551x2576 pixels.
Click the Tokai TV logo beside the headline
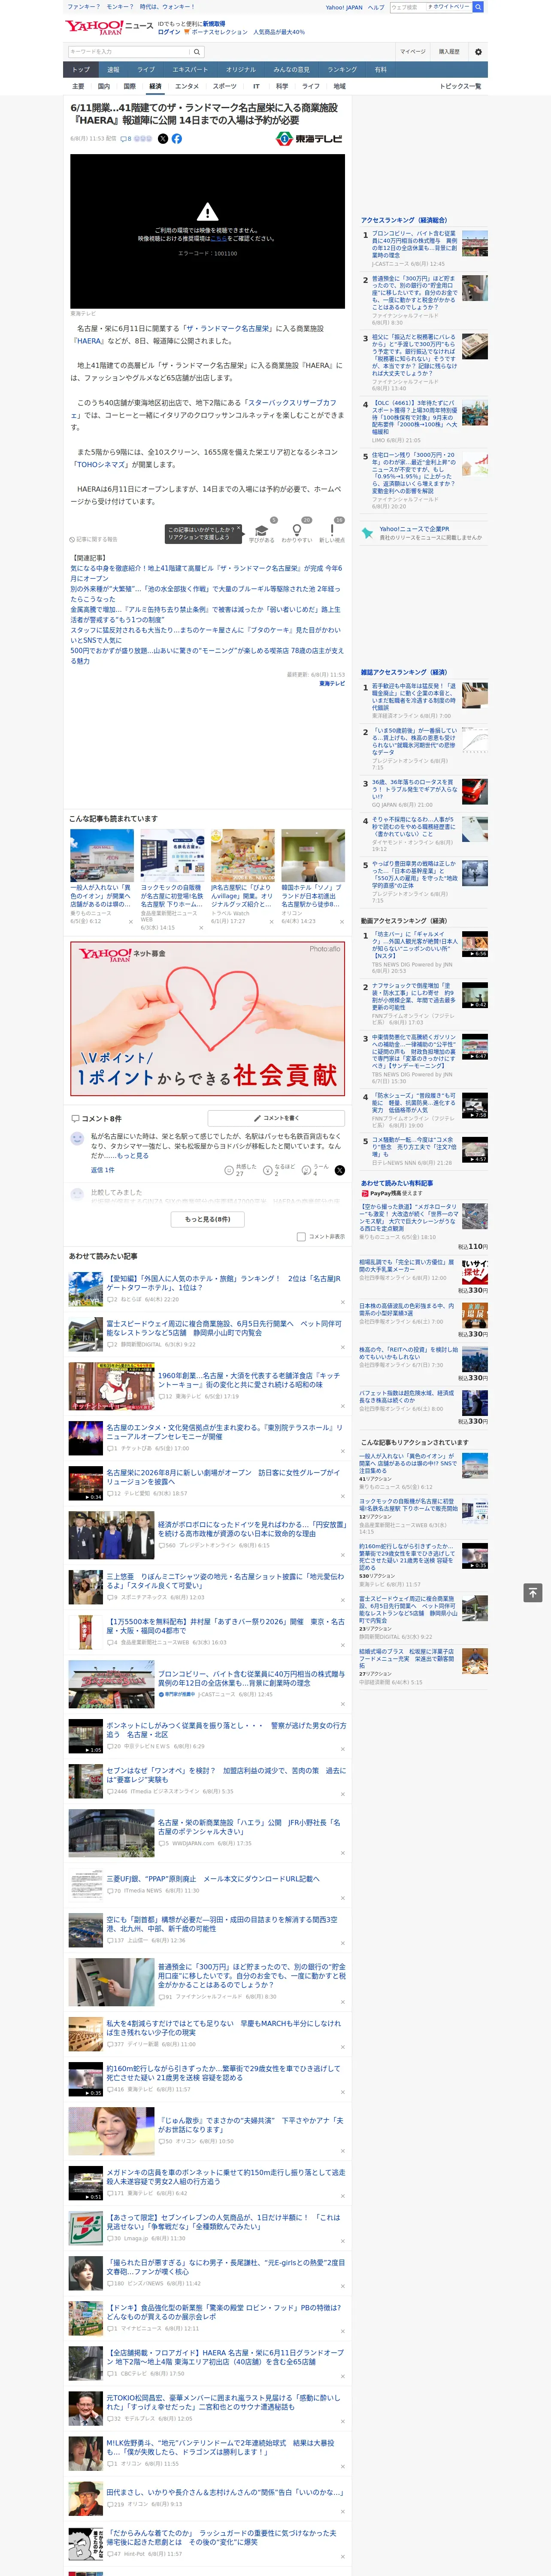pyautogui.click(x=309, y=139)
